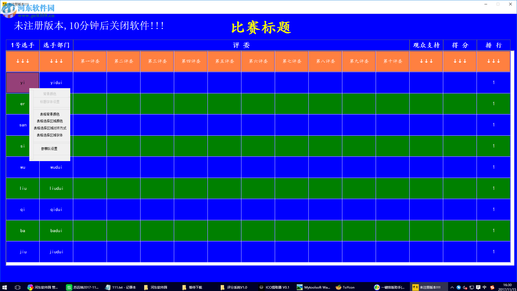Choose 背景颜色 in the context menu
Image resolution: width=517 pixels, height=291 pixels.
50,94
